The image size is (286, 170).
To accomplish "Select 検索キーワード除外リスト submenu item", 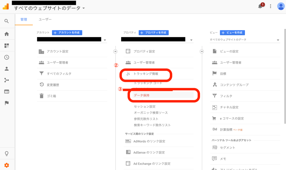I will click(x=152, y=125).
